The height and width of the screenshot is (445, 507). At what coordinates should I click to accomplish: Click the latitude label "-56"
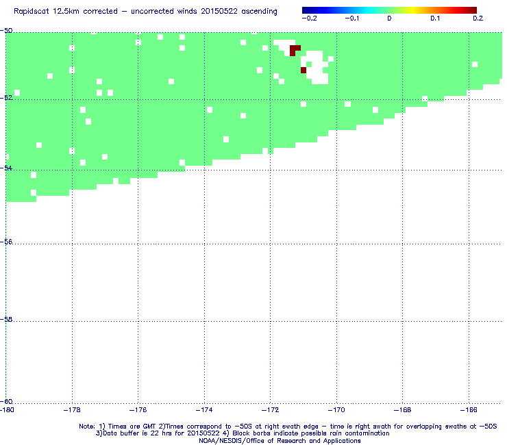tap(6, 242)
